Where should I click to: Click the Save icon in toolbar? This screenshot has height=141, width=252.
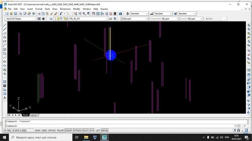coord(15,14)
